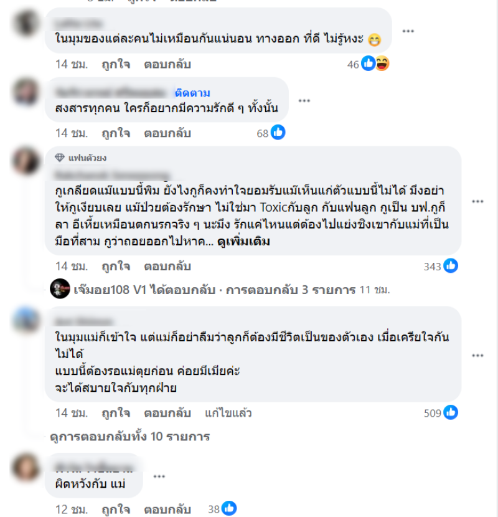498x517 pixels.
Task: Click the like reaction icon showing 343
Action: pos(451,266)
